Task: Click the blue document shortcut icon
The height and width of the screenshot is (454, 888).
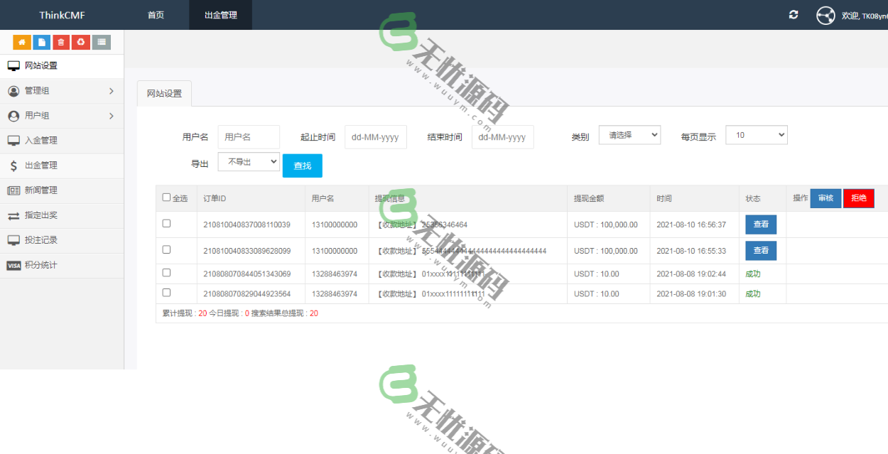Action: 42,42
